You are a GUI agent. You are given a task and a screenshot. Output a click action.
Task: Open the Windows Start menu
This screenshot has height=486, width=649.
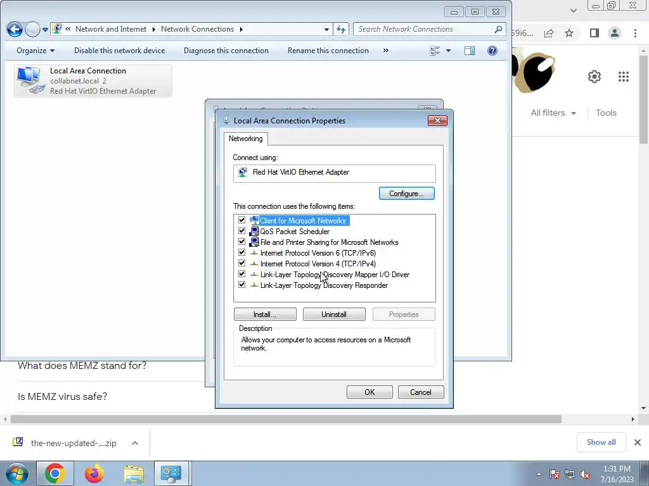pos(17,473)
